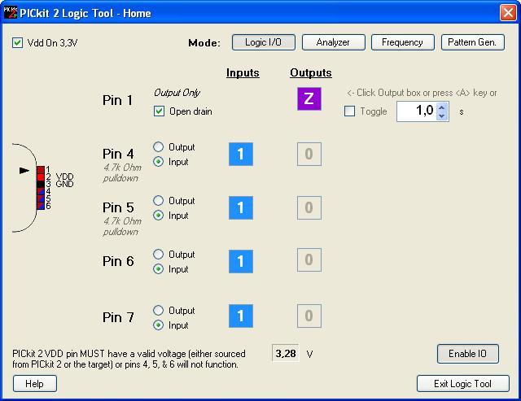Switch to Analyzer mode
521x401 pixels.
(333, 42)
